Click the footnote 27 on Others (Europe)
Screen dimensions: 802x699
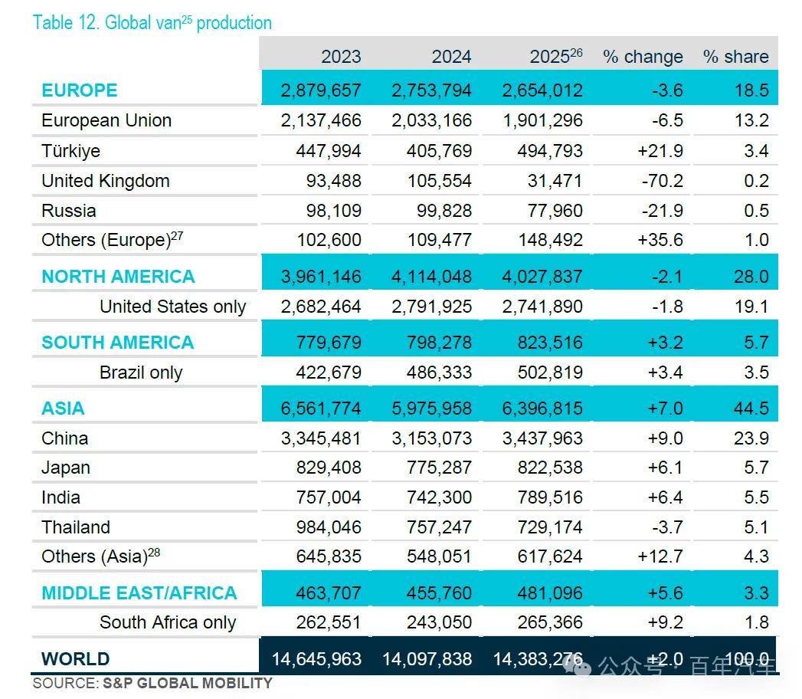click(177, 236)
